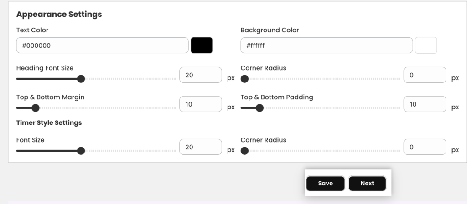Click the Top & Bottom Margin slider handle
Viewport: 467px width, 204px height.
tap(36, 108)
